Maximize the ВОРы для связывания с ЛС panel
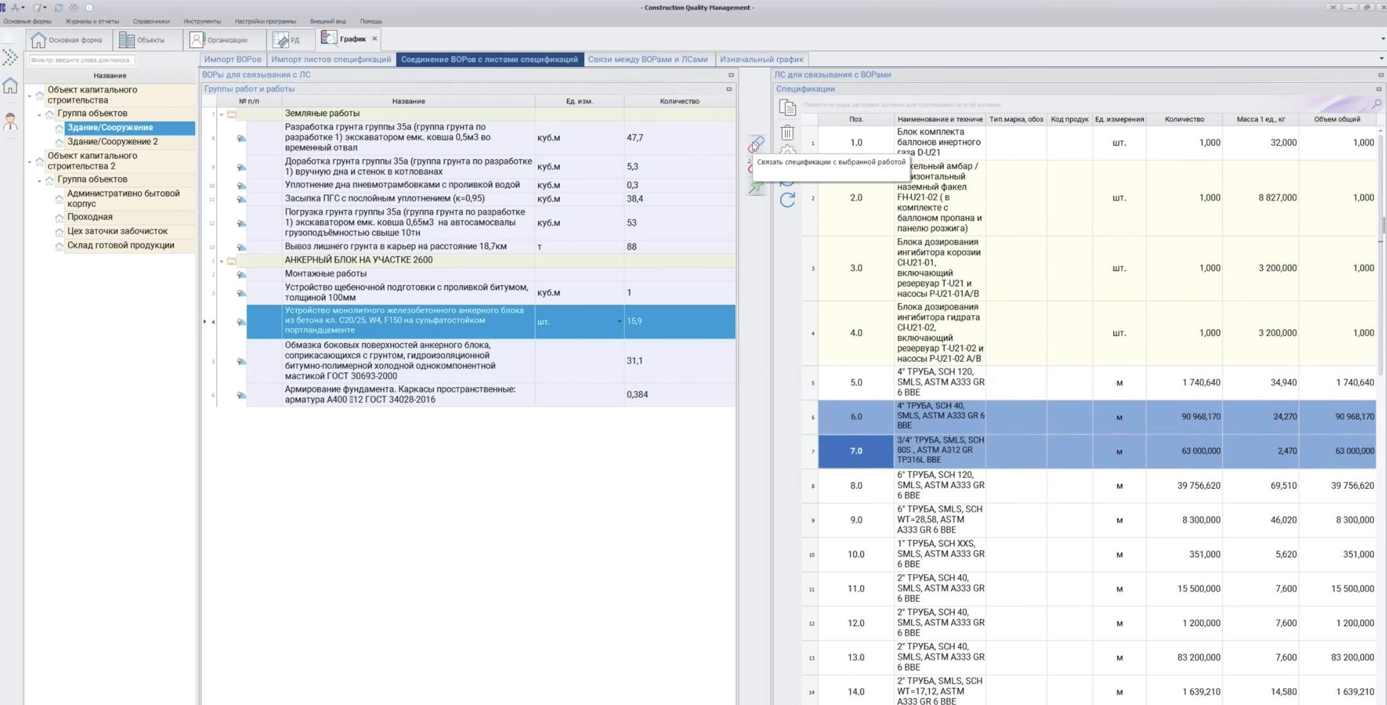The width and height of the screenshot is (1387, 705). (x=731, y=75)
